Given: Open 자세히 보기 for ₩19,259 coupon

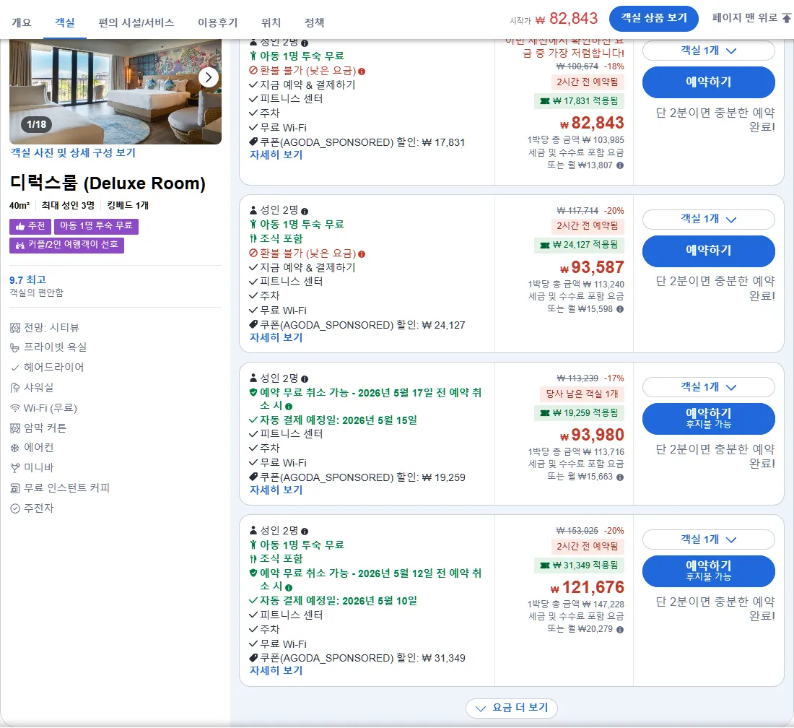Looking at the screenshot, I should pos(276,490).
